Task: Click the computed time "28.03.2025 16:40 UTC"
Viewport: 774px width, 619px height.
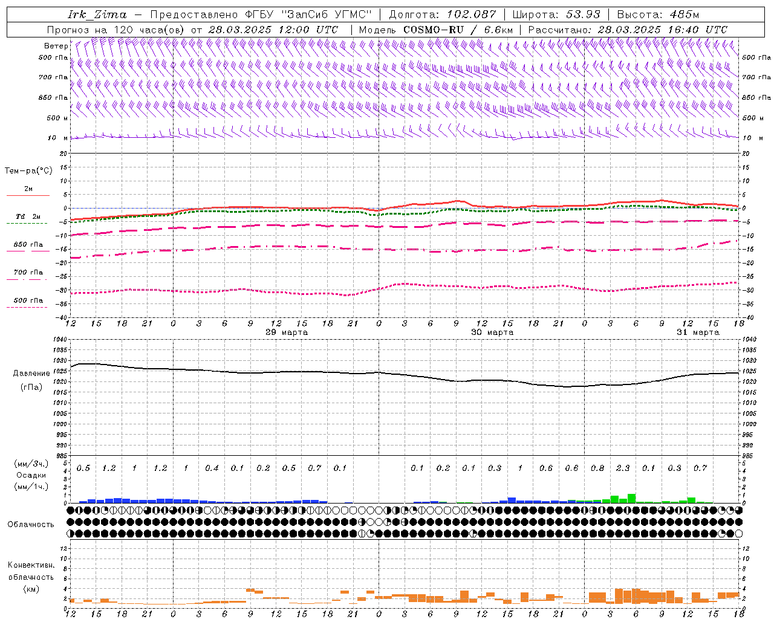Action: tap(663, 30)
